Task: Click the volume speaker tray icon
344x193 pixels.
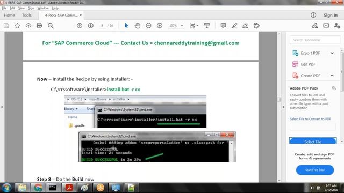Action: (312, 188)
